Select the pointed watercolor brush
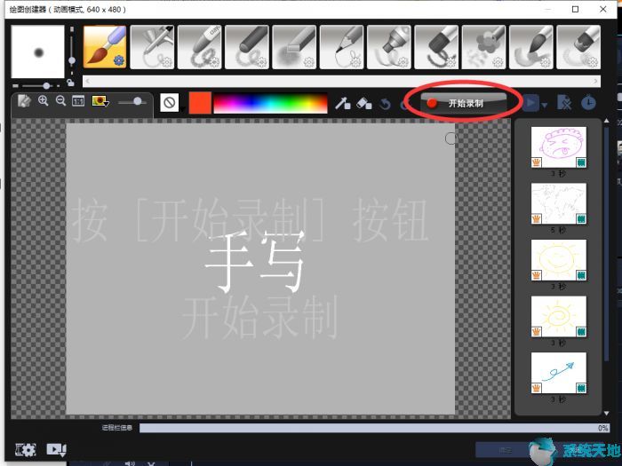Screen dimensions: 622x466 click(x=531, y=47)
